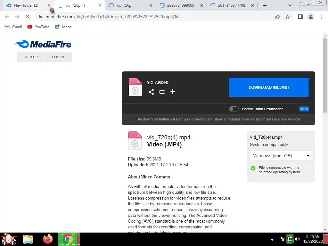Screen dimensions: 328x246
Task: Click the vid_720p(4).mp4 title text
Action: pyautogui.click(x=169, y=137)
